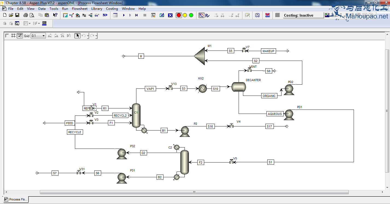Click the MAKEUP stream label

pos(268,51)
